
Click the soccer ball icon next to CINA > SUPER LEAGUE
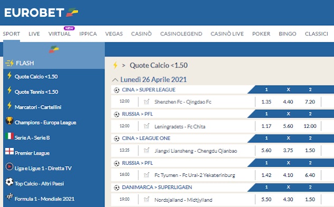pos(117,90)
